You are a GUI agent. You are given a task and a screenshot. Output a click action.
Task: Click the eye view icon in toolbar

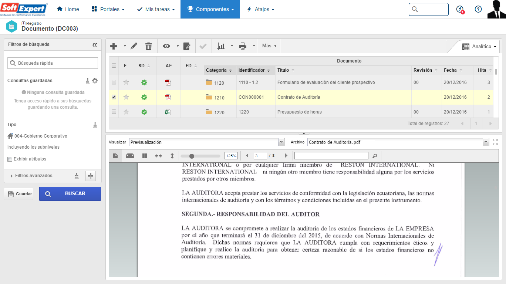click(x=166, y=46)
